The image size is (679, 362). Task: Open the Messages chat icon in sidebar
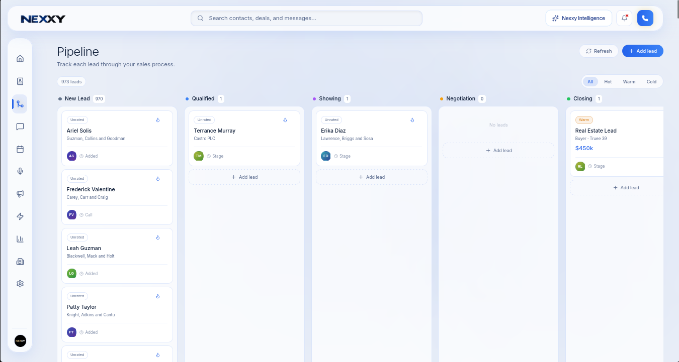pos(20,127)
